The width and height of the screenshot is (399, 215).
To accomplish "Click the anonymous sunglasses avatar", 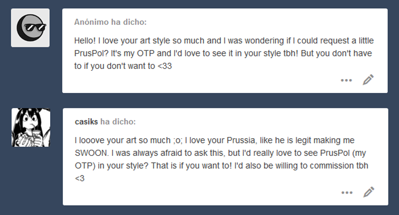I will 30,28.
